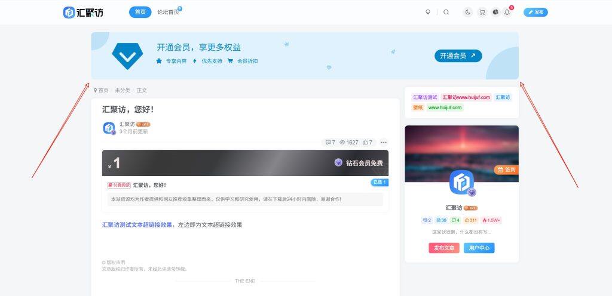Click the 汇聚访 site logo

(x=84, y=13)
